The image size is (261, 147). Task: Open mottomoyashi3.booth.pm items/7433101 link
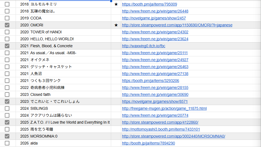161,129
